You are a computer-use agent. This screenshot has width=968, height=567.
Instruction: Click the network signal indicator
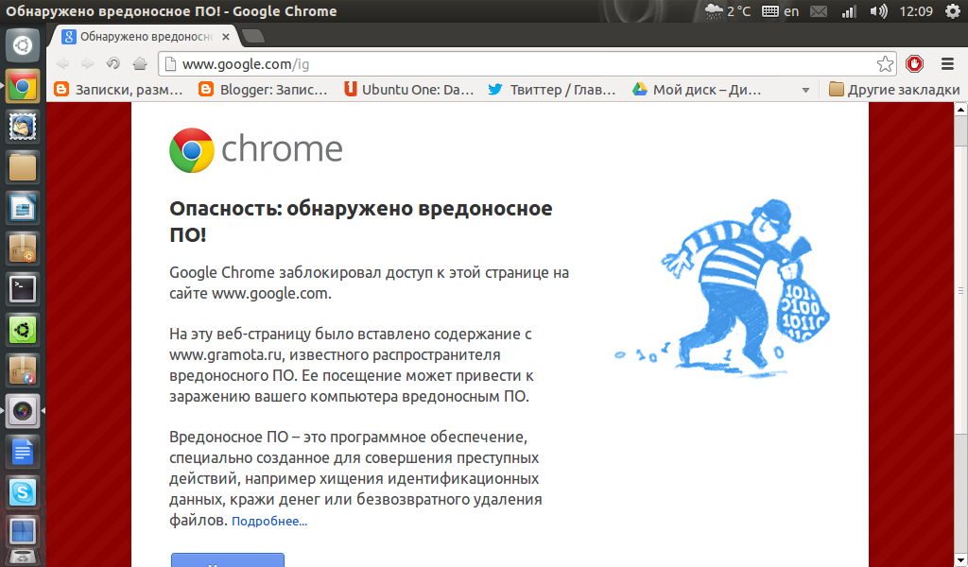point(850,11)
